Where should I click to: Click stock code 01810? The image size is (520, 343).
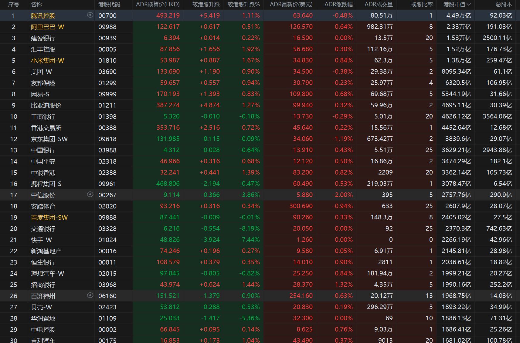click(x=107, y=61)
